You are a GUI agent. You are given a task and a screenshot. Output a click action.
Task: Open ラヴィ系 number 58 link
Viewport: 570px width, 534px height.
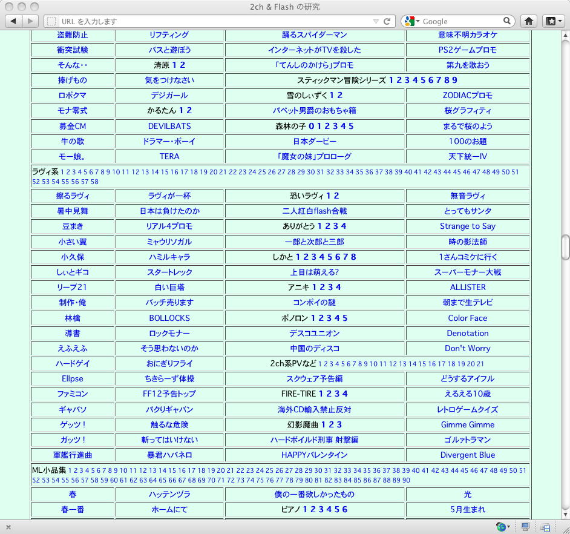94,182
